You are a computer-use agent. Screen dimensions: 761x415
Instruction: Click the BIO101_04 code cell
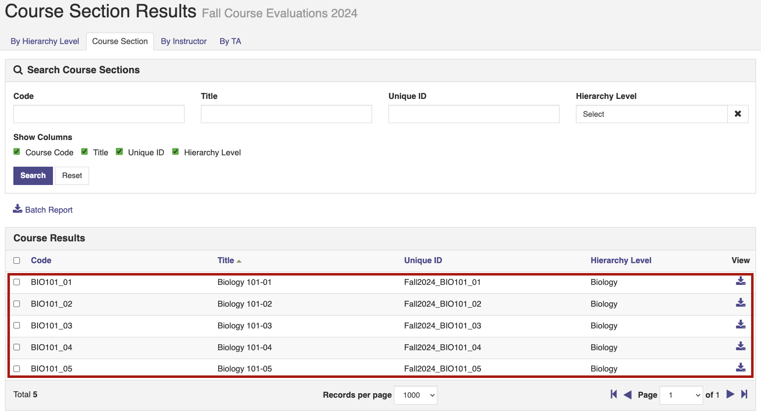51,347
